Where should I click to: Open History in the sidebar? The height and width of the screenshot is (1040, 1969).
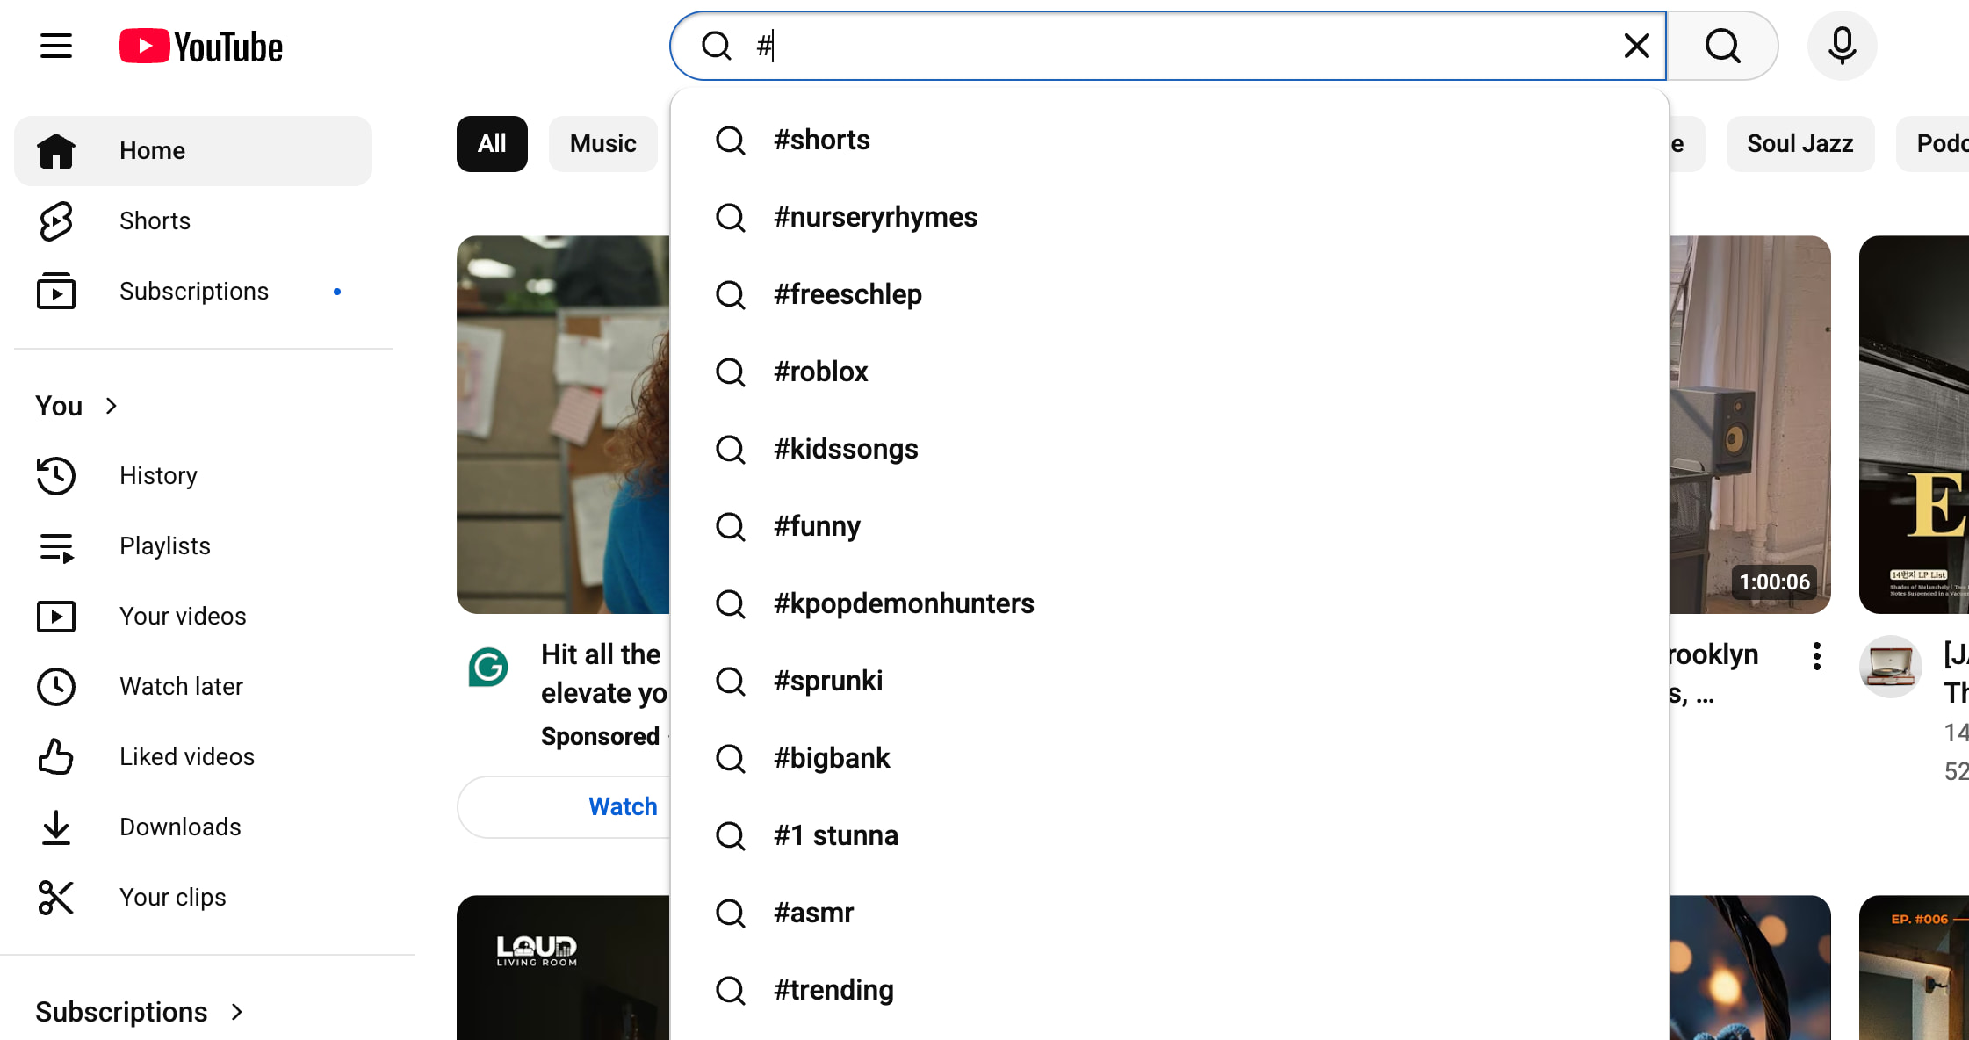(158, 475)
